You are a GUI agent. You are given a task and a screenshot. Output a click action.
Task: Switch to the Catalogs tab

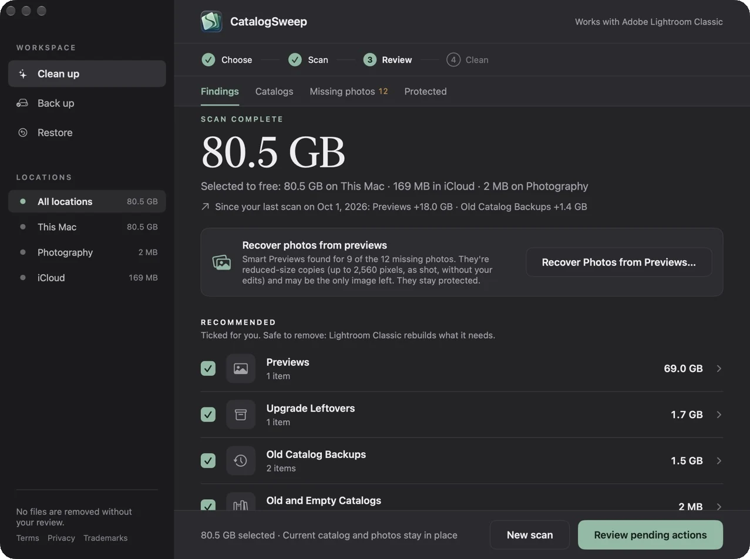click(x=274, y=92)
